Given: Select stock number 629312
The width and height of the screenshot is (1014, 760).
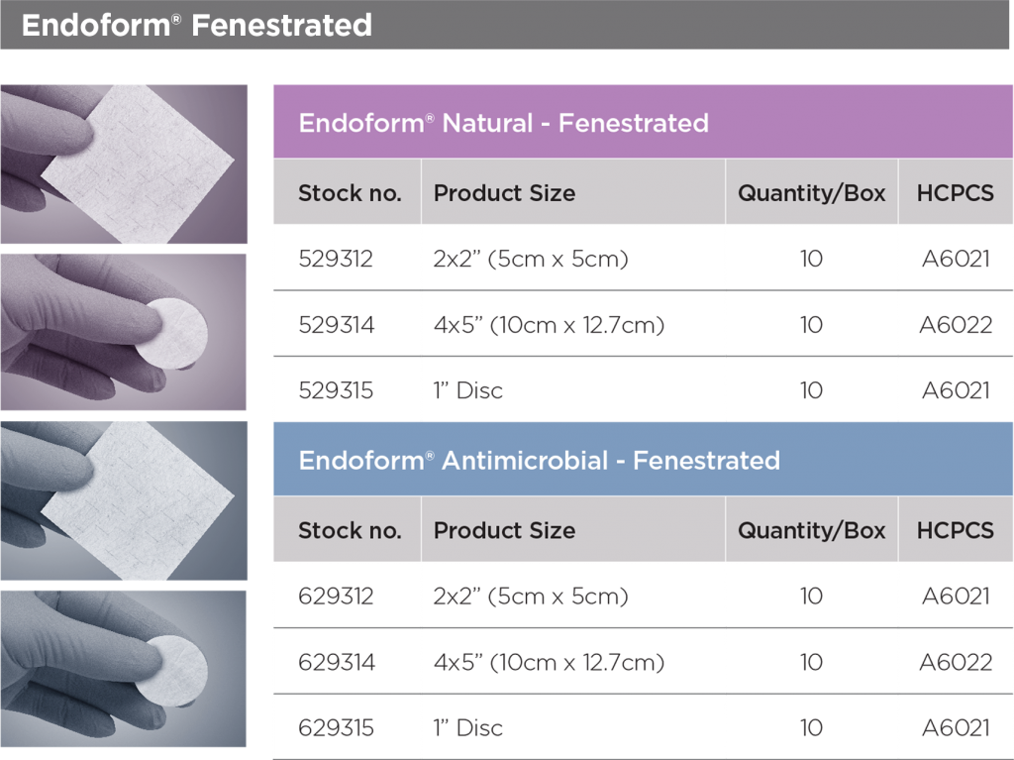Looking at the screenshot, I should coord(336,597).
